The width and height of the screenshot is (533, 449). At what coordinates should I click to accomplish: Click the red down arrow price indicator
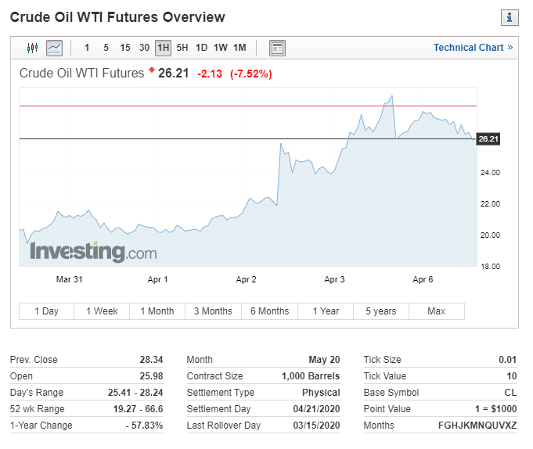[x=152, y=71]
